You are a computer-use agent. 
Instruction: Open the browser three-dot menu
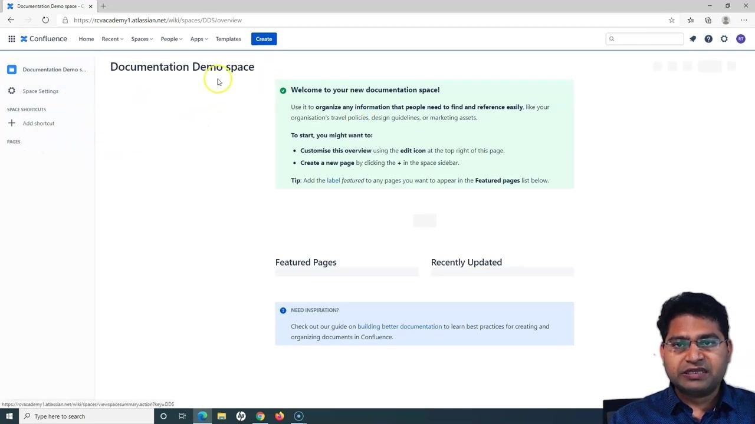pyautogui.click(x=744, y=20)
